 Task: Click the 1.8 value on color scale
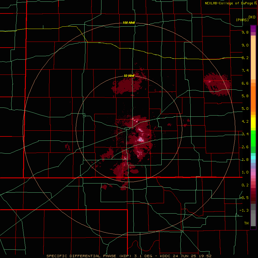(x=245, y=160)
